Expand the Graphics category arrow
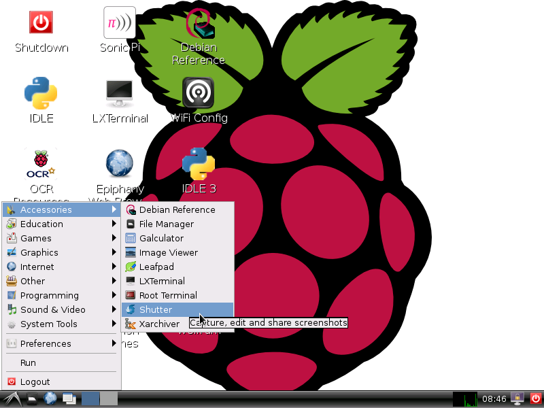 click(x=114, y=252)
